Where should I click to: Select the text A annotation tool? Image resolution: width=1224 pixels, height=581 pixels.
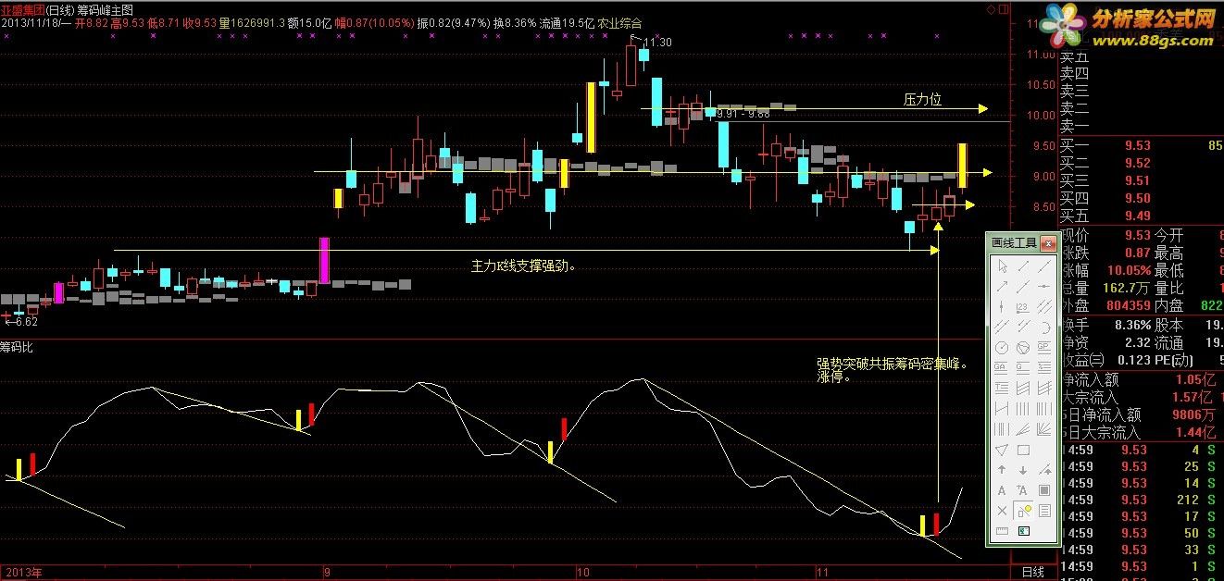(x=1002, y=489)
